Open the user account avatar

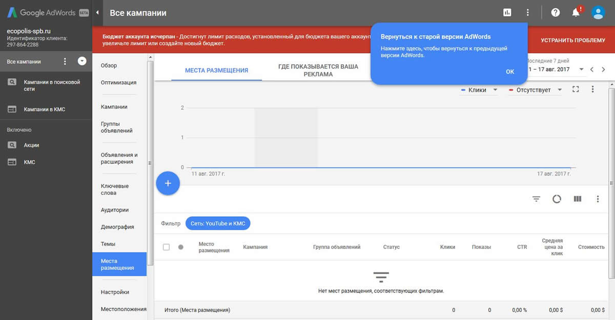point(598,13)
